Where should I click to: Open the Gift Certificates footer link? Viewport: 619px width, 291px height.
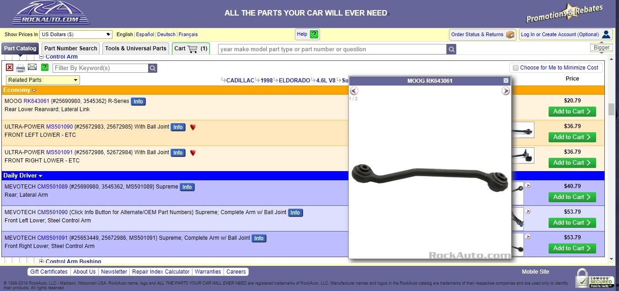[x=49, y=272]
